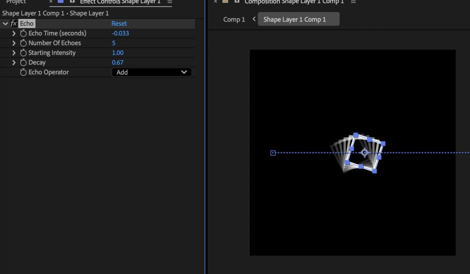Open the Effect Controls panel menu
Screen dimensions: 470x274
[x=169, y=2]
